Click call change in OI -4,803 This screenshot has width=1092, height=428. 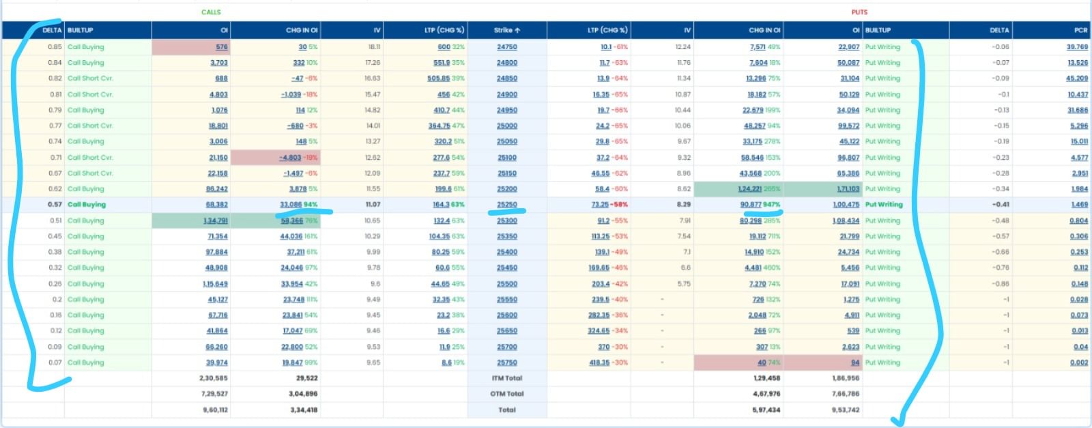[x=290, y=158]
